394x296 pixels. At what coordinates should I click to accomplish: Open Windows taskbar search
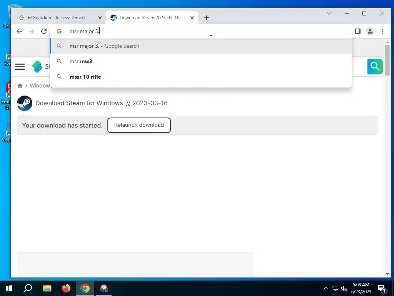click(28, 288)
